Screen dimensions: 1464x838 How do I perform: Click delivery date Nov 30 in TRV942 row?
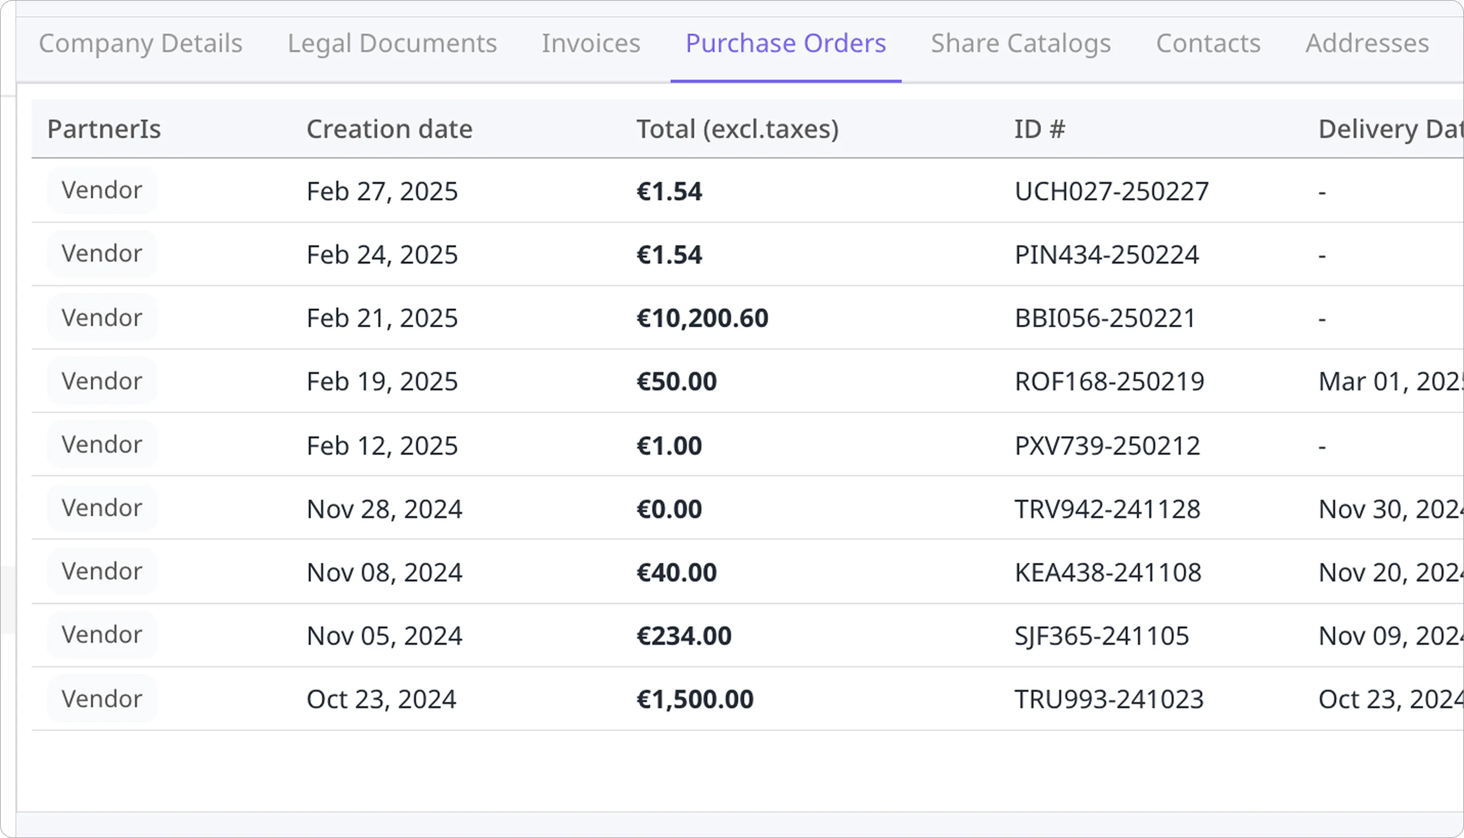pyautogui.click(x=1390, y=509)
